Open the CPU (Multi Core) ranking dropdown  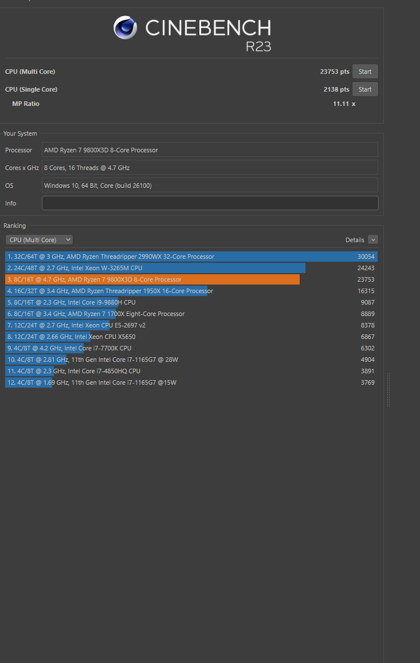click(39, 240)
